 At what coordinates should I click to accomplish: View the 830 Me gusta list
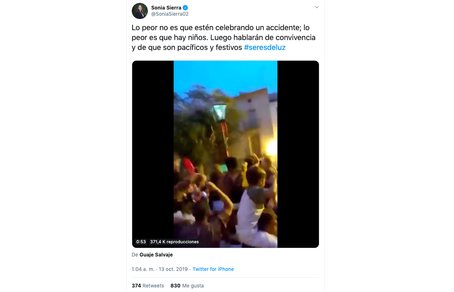[187, 286]
